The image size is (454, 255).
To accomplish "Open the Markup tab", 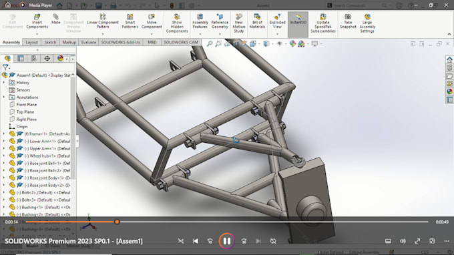I will pos(69,42).
